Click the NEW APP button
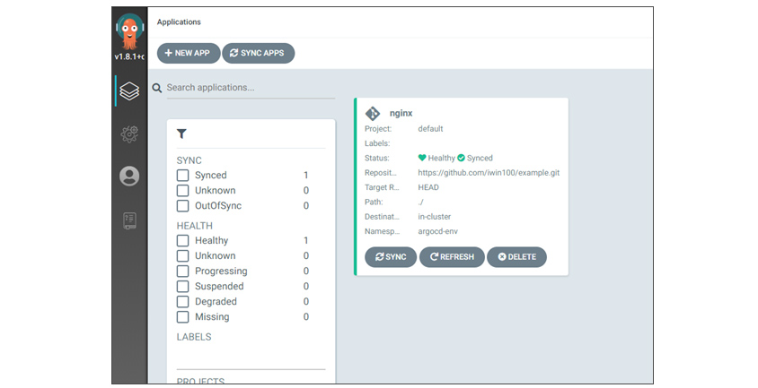The width and height of the screenshot is (758, 388). (x=189, y=53)
